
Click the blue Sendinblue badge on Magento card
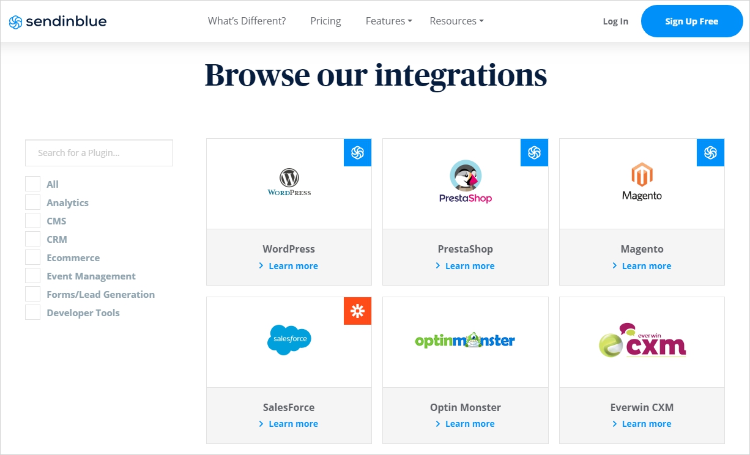tap(710, 153)
